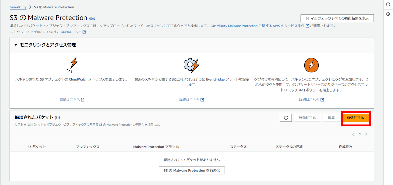Open the hexagon settings icon in right sidebar
This screenshot has height=185, width=393.
(x=388, y=14)
